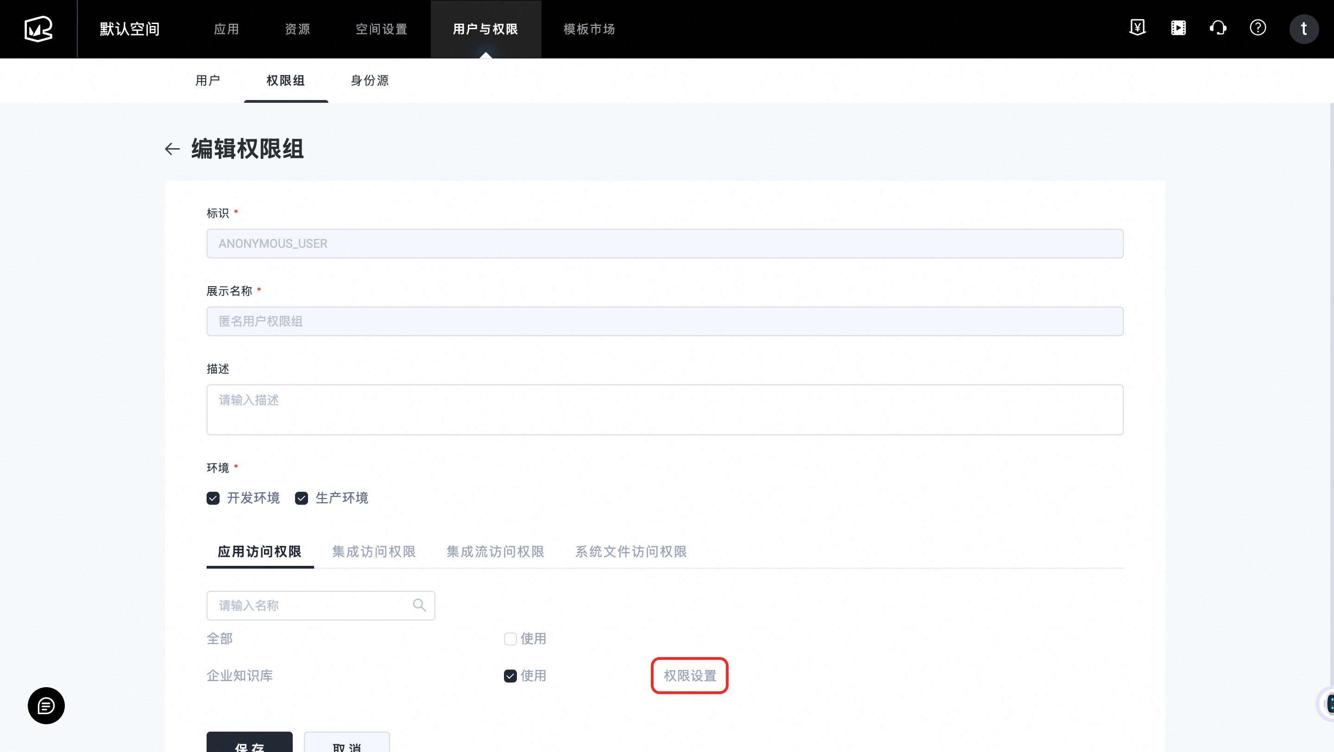The width and height of the screenshot is (1334, 752).
Task: Uncheck the 开发环境 checkbox
Action: 213,498
